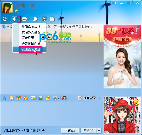This screenshot has width=142, height=135.
Task: Open the window menu dropdown button in title bar
Action: (x=114, y=3)
